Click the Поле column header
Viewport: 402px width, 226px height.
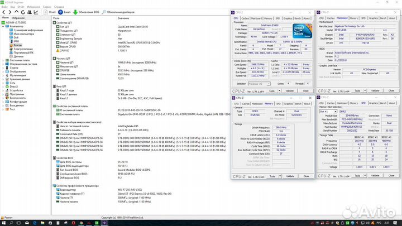click(x=56, y=18)
